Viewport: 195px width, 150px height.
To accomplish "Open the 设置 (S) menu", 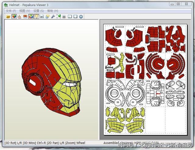I will tap(39, 11).
